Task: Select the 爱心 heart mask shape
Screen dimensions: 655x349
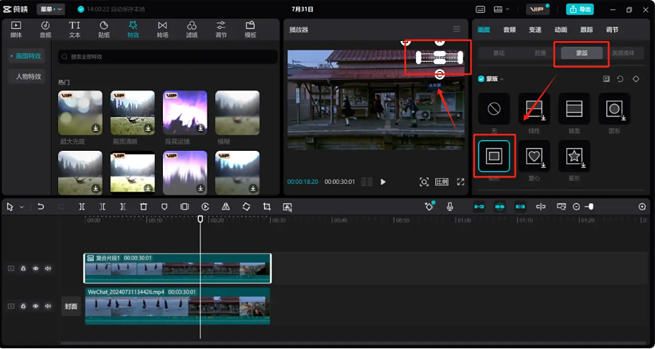Action: pos(534,156)
